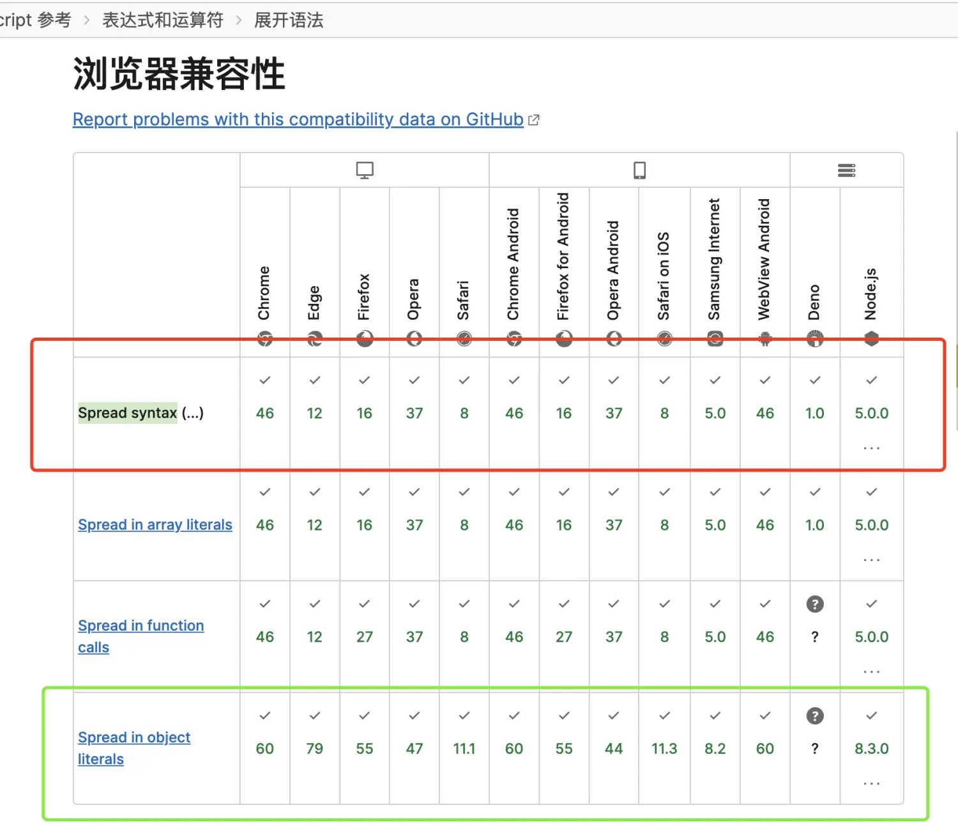Open the Spread in object literals link

point(134,737)
